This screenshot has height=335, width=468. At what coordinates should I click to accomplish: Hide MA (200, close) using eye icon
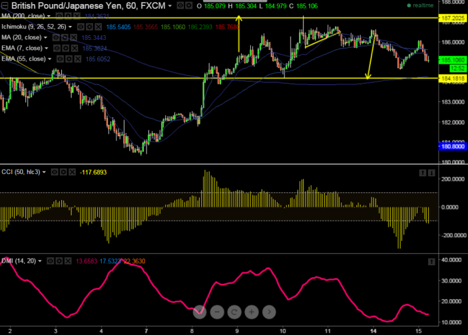[59, 16]
